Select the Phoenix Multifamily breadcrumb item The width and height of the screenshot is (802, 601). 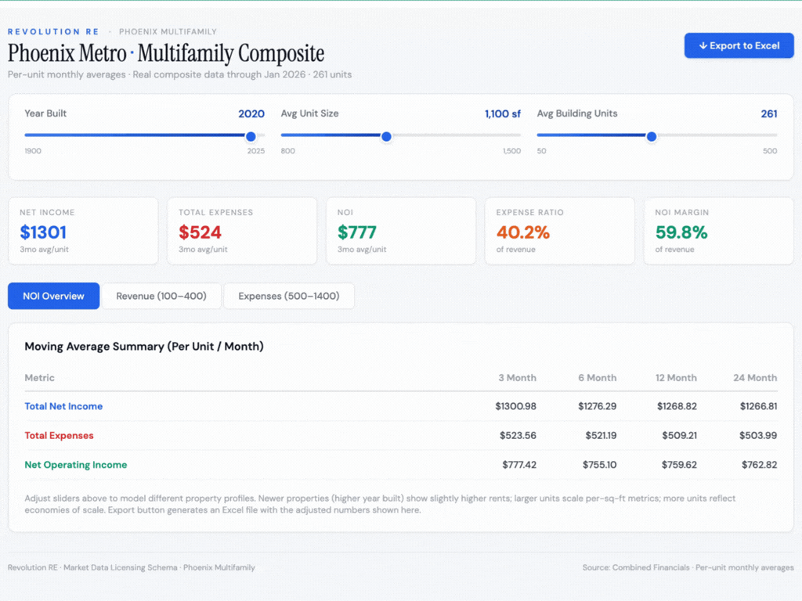[x=166, y=31]
